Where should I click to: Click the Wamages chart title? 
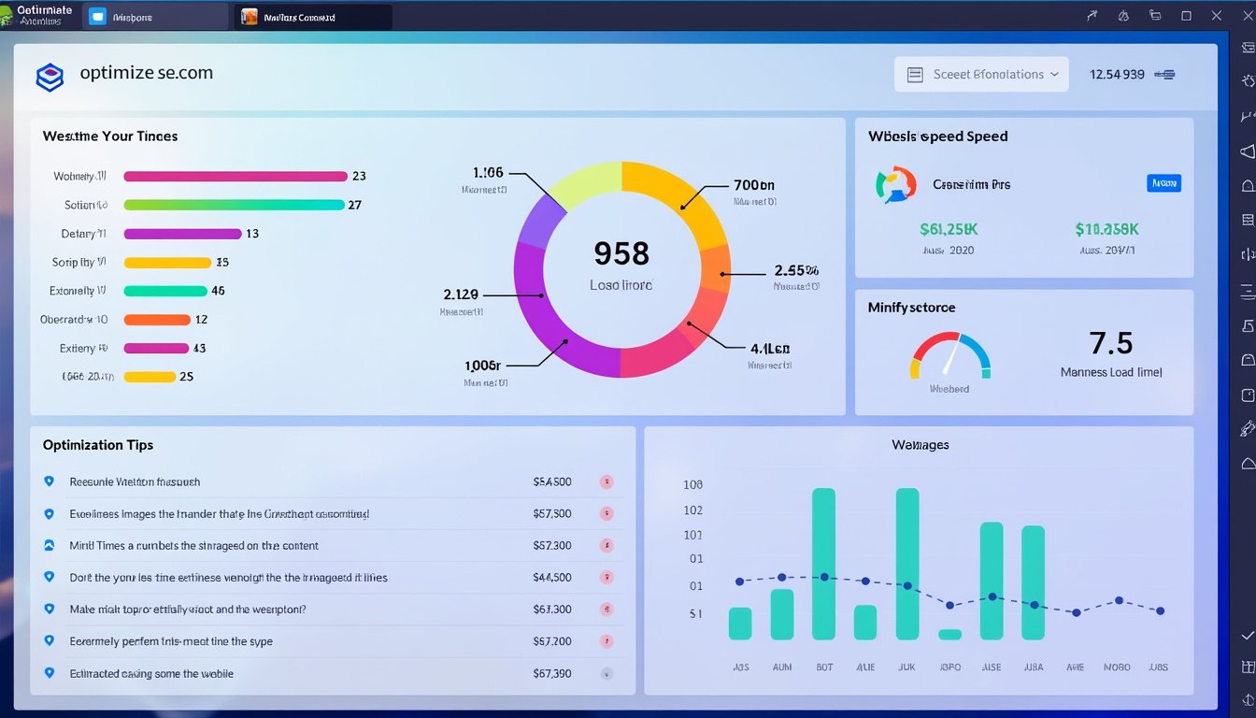point(921,445)
